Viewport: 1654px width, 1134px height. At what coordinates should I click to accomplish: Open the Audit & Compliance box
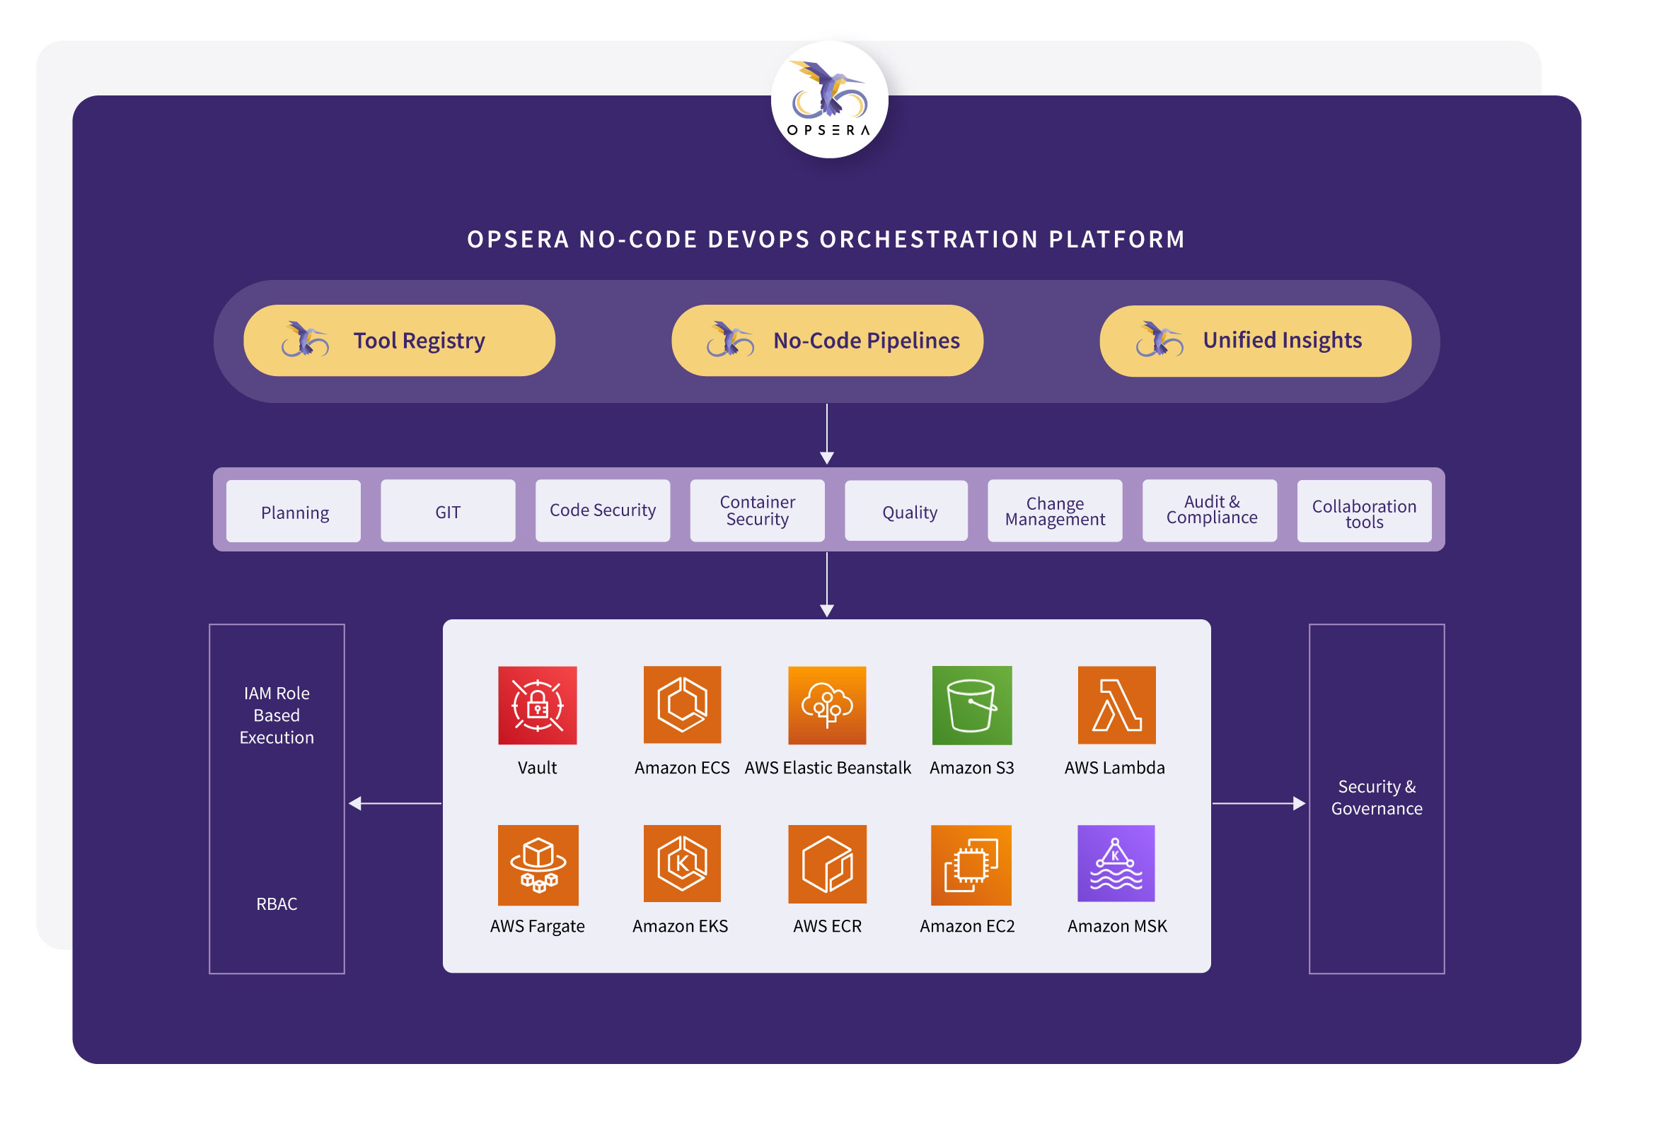(x=1209, y=511)
